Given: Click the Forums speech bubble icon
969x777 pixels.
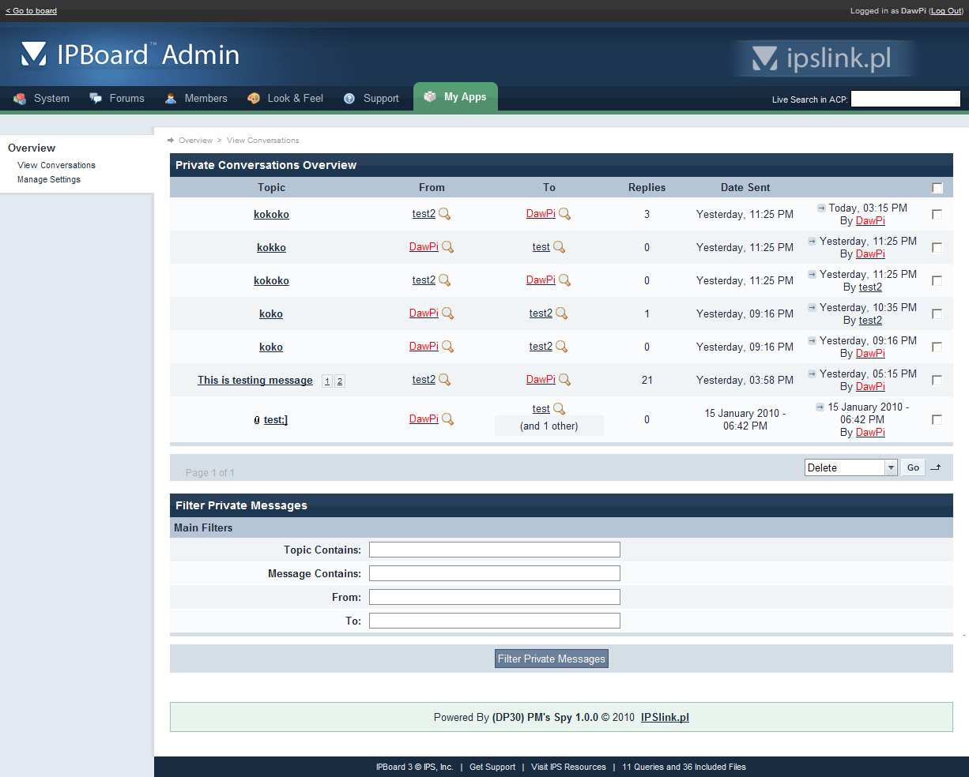Looking at the screenshot, I should pyautogui.click(x=96, y=99).
